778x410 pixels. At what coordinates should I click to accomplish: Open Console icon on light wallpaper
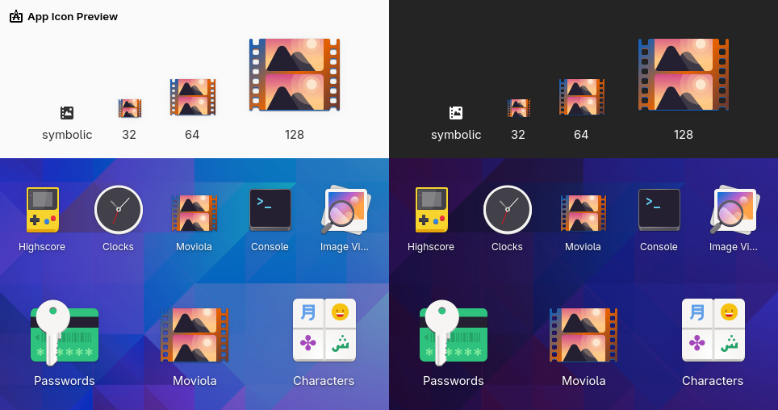[x=270, y=210]
